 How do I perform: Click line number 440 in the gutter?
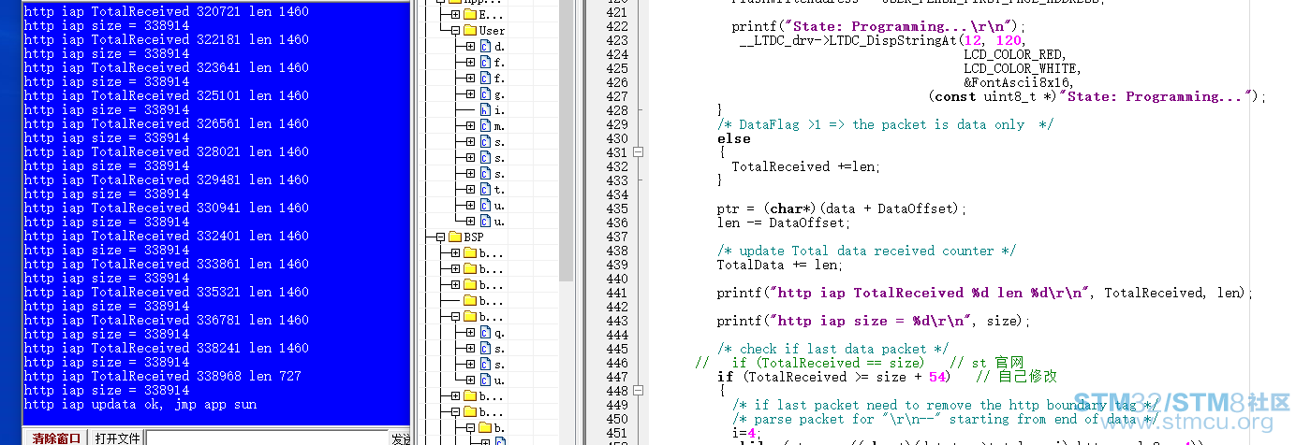(617, 279)
